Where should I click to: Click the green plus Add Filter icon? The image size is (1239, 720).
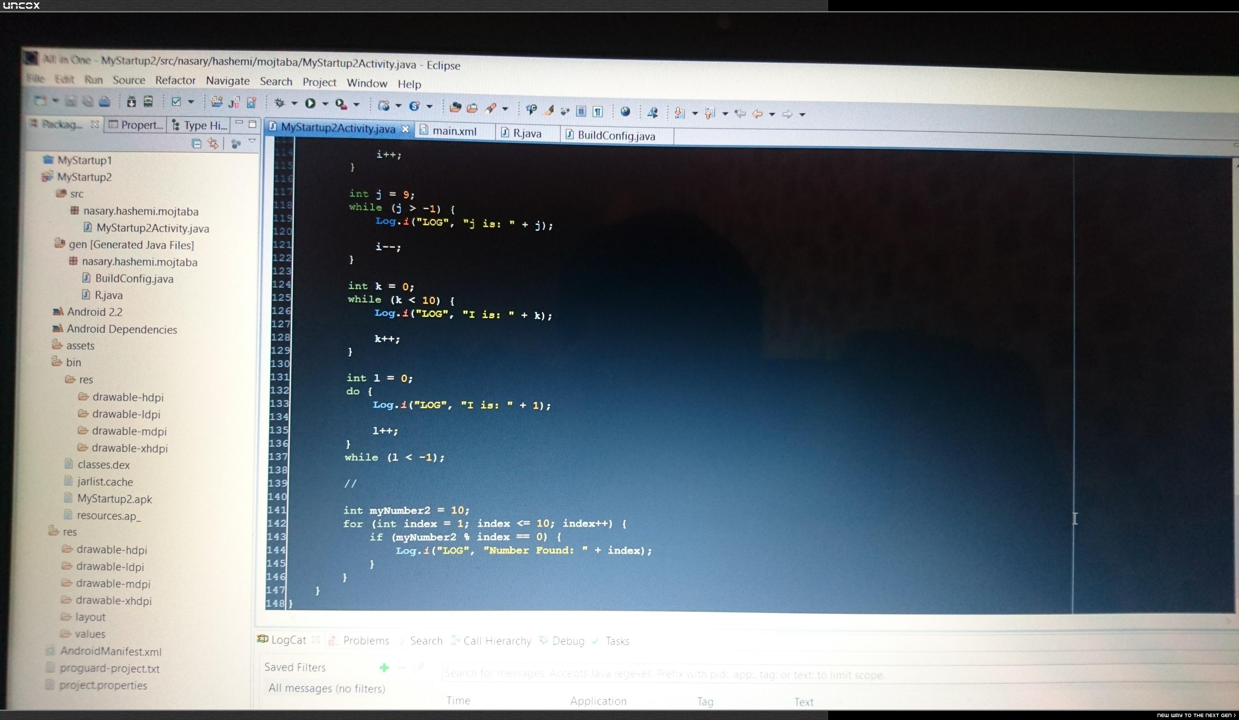coord(384,667)
